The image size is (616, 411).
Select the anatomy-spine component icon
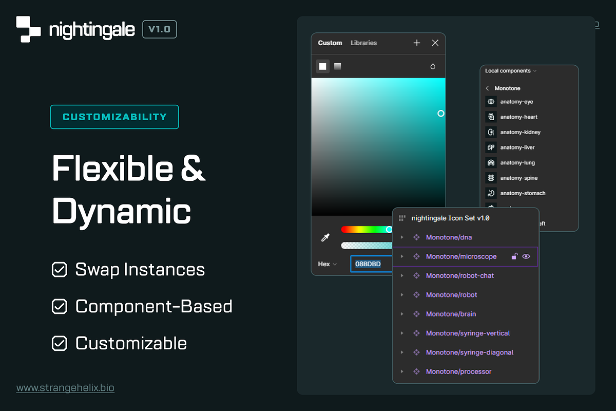[491, 178]
